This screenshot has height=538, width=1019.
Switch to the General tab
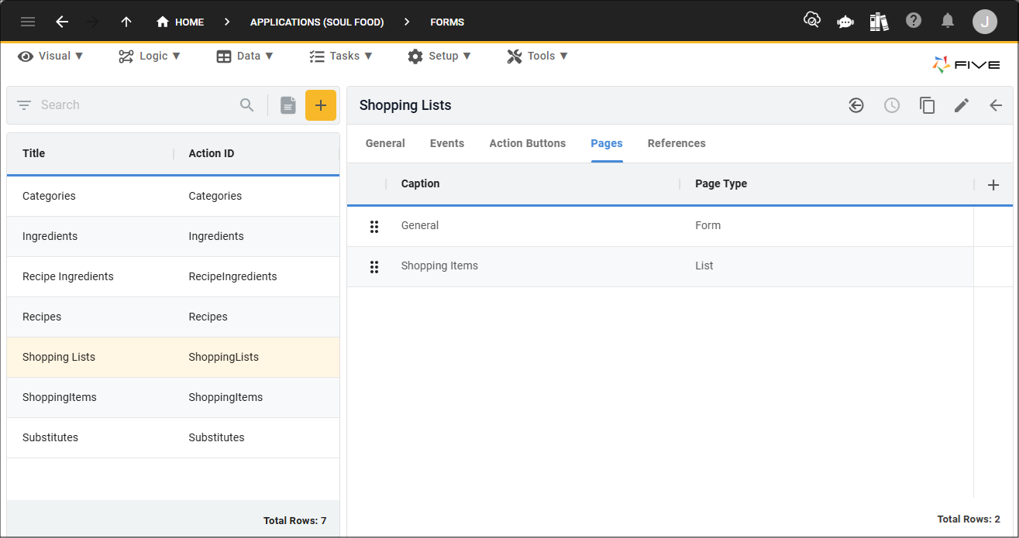(385, 143)
